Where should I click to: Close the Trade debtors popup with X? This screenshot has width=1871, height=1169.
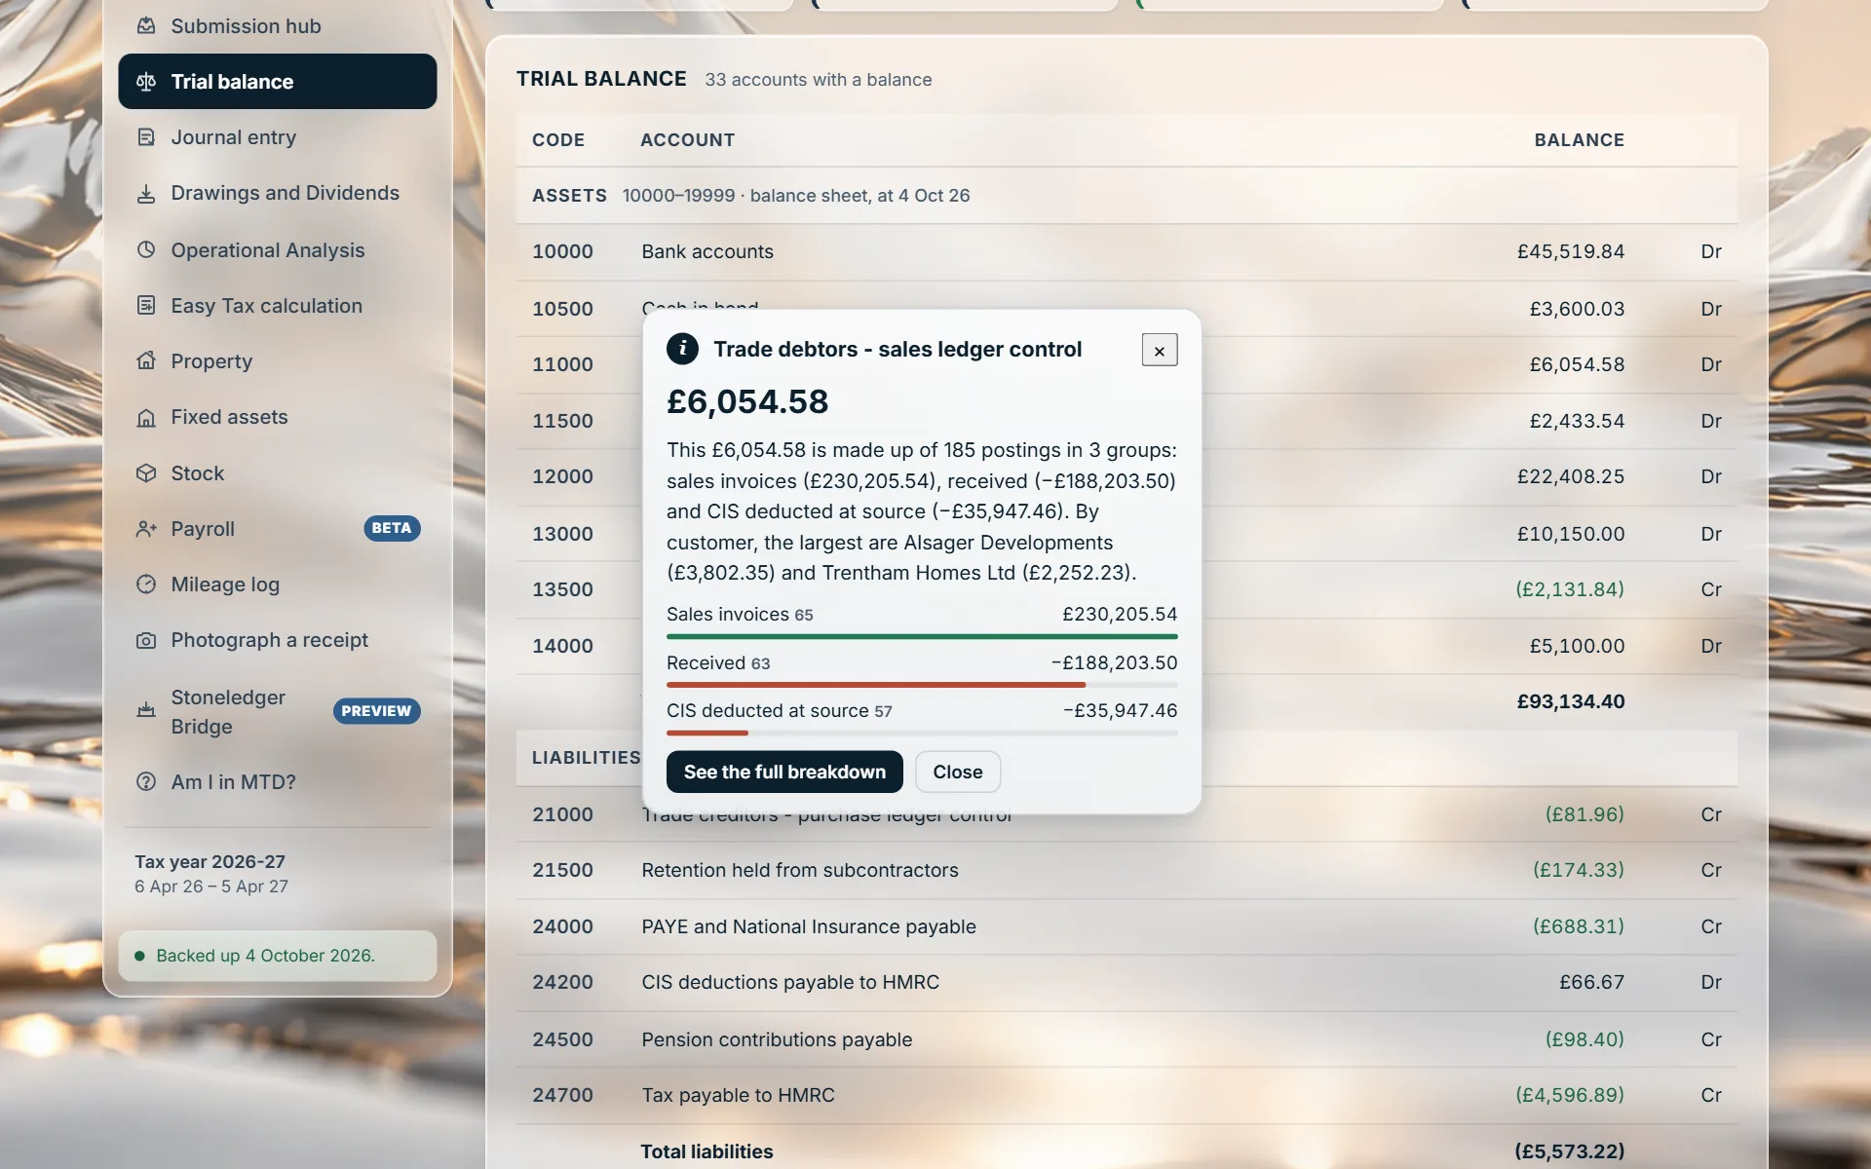point(1160,351)
